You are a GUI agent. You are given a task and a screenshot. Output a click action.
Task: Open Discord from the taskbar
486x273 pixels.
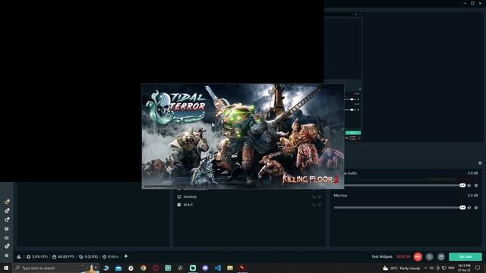coord(205,268)
